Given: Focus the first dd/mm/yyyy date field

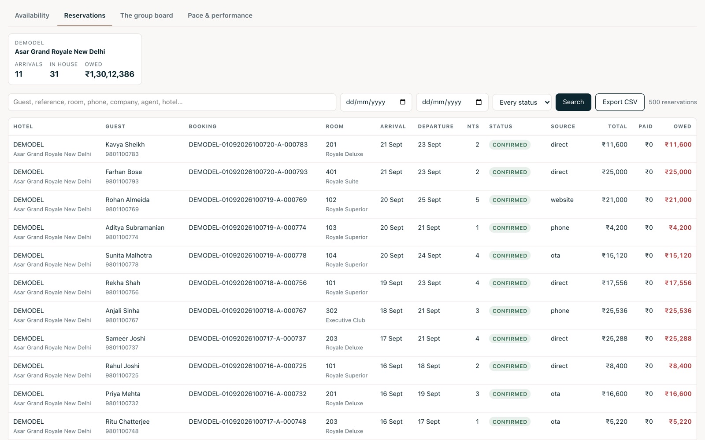Looking at the screenshot, I should click(x=376, y=102).
